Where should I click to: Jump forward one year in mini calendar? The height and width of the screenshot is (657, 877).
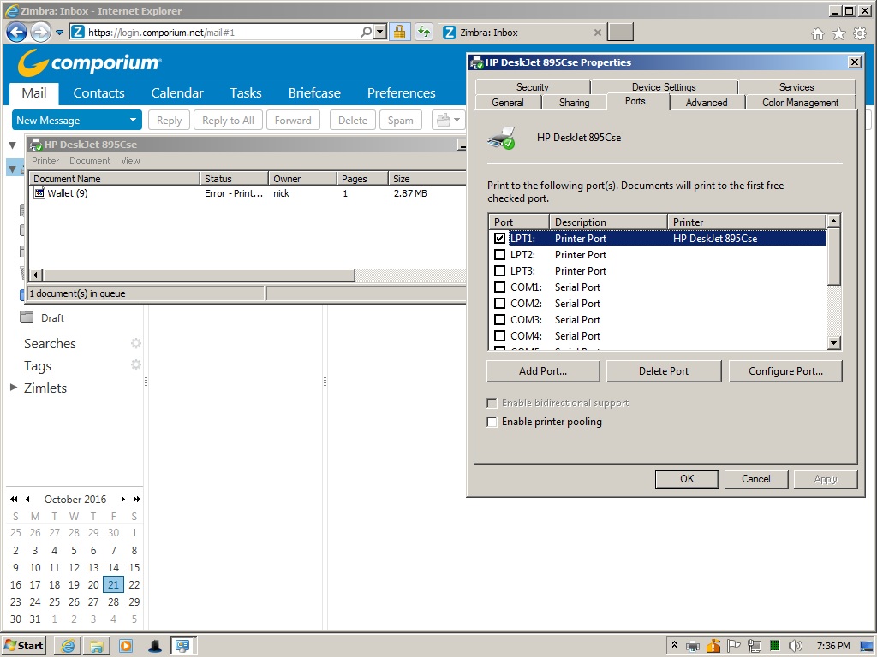(x=137, y=499)
